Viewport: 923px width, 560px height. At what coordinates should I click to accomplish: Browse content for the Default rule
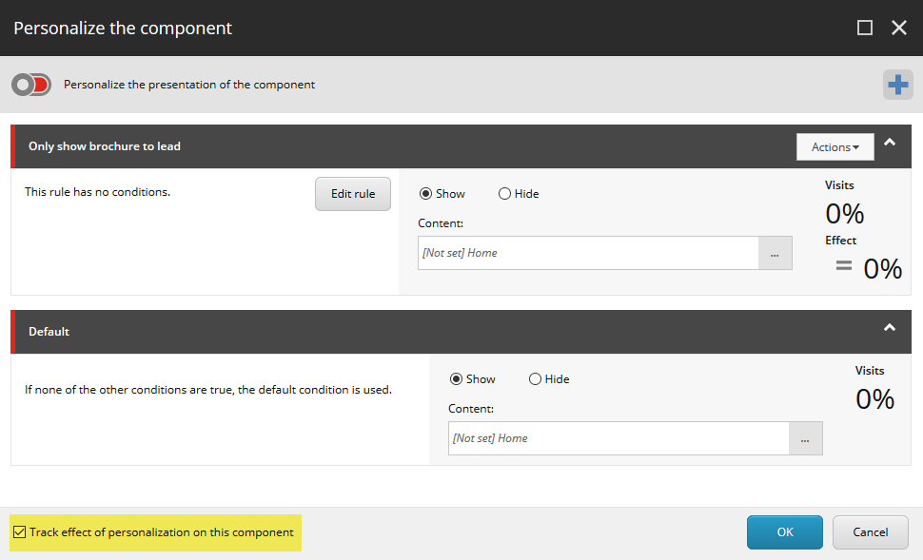coord(805,438)
